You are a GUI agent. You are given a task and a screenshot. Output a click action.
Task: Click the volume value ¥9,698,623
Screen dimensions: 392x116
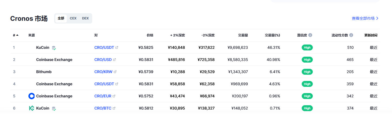pos(238,47)
